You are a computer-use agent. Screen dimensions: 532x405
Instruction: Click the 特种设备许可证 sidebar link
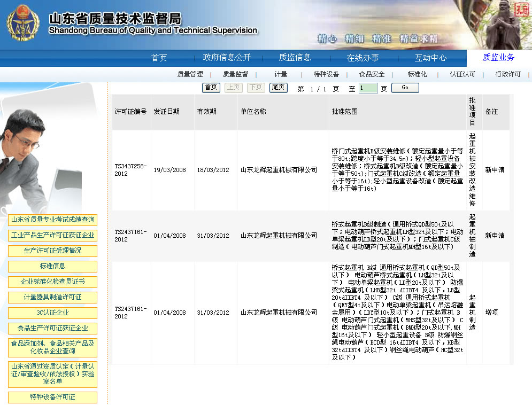(x=52, y=397)
